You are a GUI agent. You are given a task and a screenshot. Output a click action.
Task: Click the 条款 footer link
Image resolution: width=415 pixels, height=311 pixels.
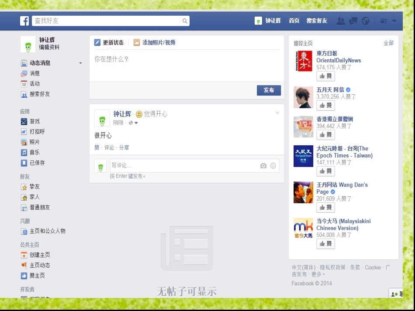click(x=355, y=267)
